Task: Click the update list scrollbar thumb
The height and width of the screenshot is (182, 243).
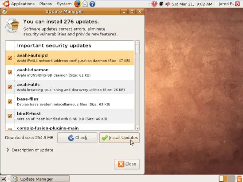Action: pyautogui.click(x=137, y=50)
